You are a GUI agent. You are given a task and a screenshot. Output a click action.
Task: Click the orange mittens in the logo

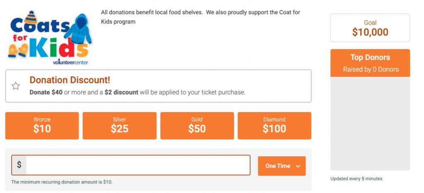click(x=18, y=50)
